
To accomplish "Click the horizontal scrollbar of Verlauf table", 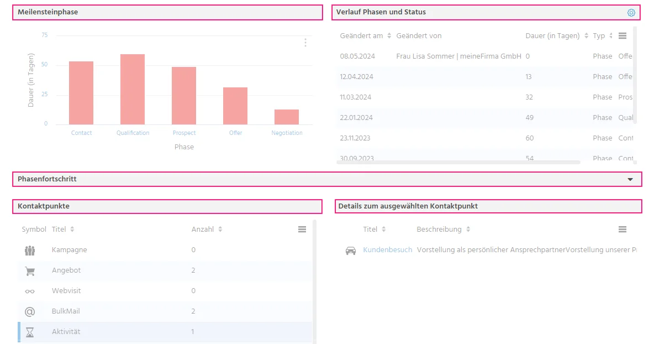I will tap(458, 162).
